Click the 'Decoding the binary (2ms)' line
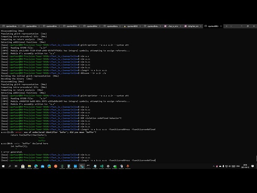 17,79
